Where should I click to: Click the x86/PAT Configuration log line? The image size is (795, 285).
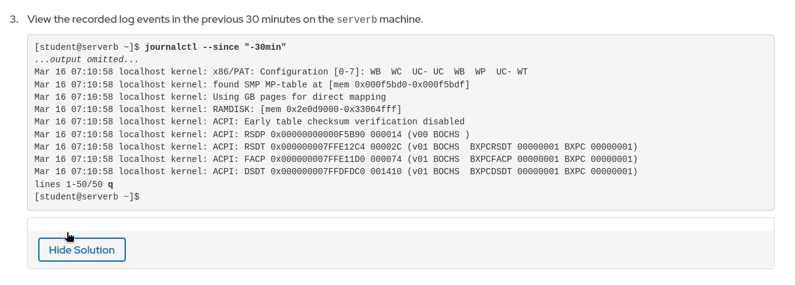pyautogui.click(x=281, y=71)
